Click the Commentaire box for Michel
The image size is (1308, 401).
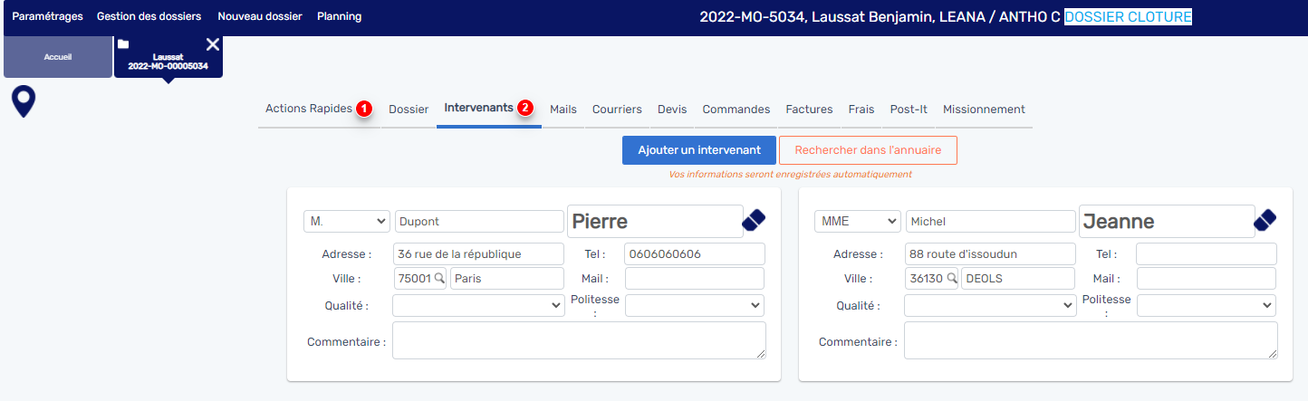coord(1091,340)
